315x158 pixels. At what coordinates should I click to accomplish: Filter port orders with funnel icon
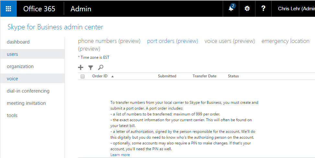tap(91, 68)
